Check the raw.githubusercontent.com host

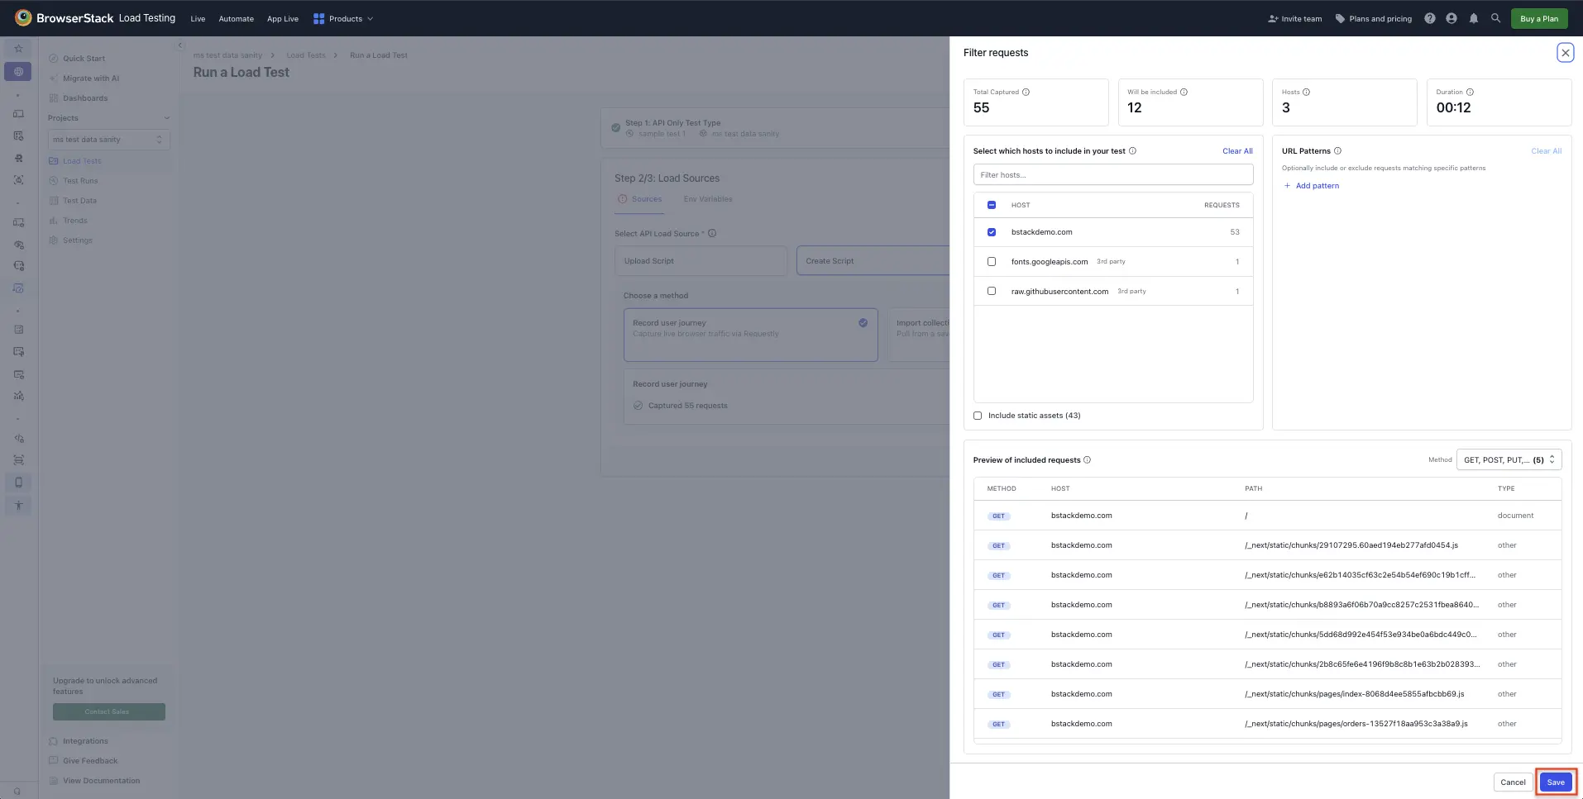992,291
